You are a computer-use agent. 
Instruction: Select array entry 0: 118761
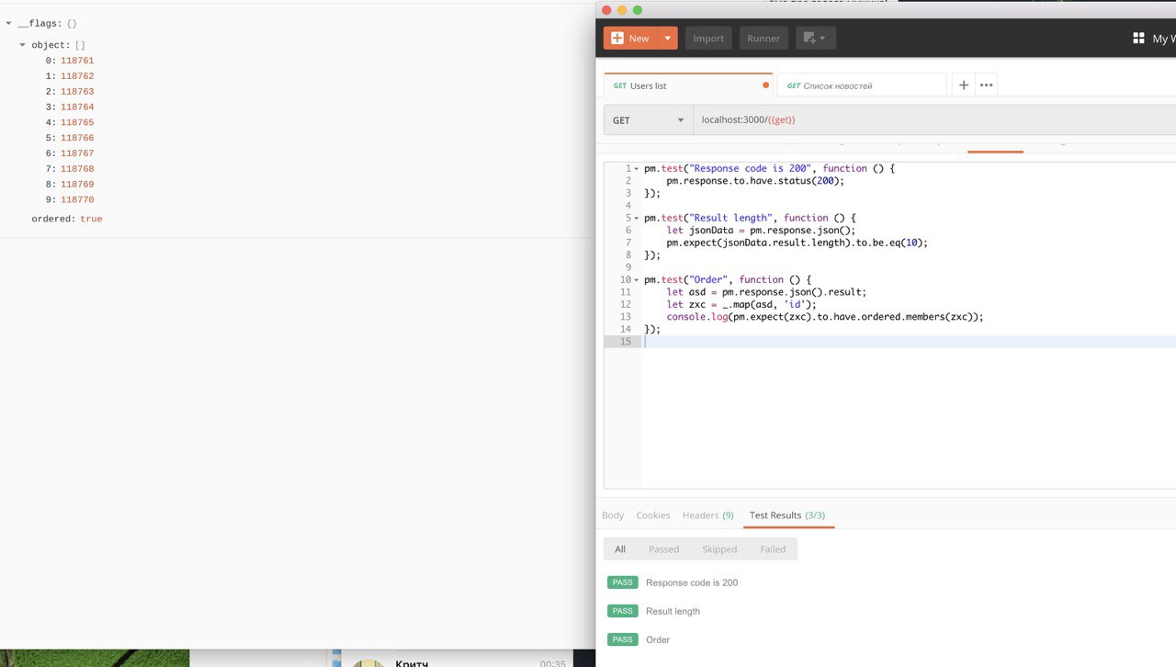70,61
